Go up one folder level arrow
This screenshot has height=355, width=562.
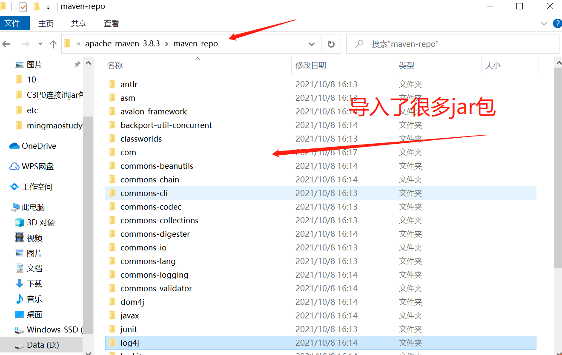coord(53,44)
